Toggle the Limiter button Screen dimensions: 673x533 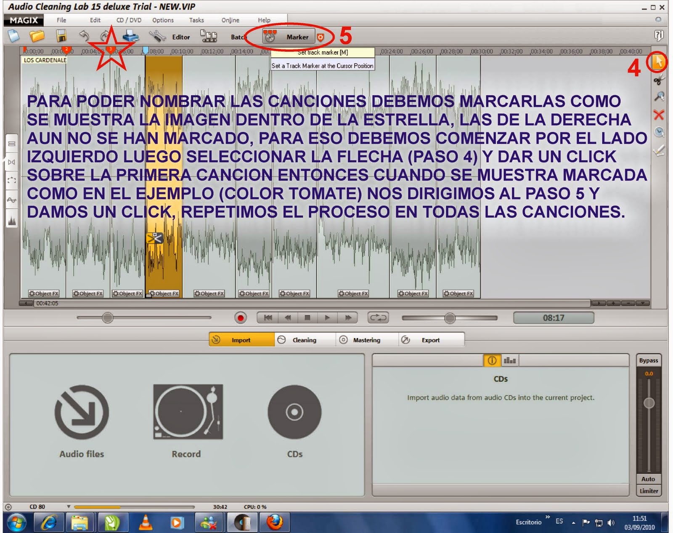[649, 490]
